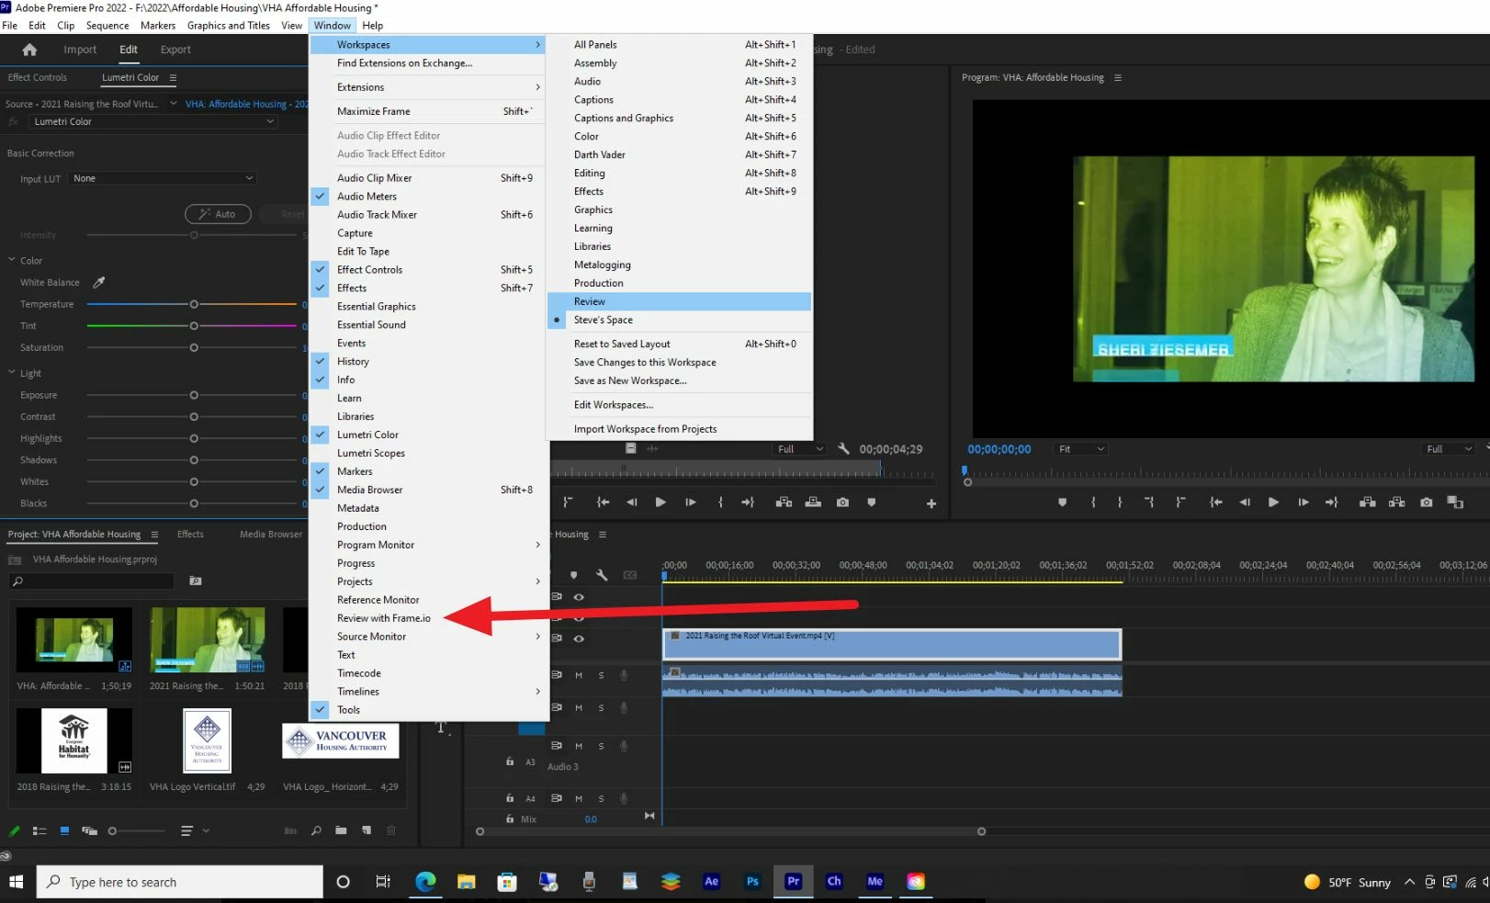The height and width of the screenshot is (903, 1490).
Task: Open Find in Project panel footer
Action: (x=316, y=830)
